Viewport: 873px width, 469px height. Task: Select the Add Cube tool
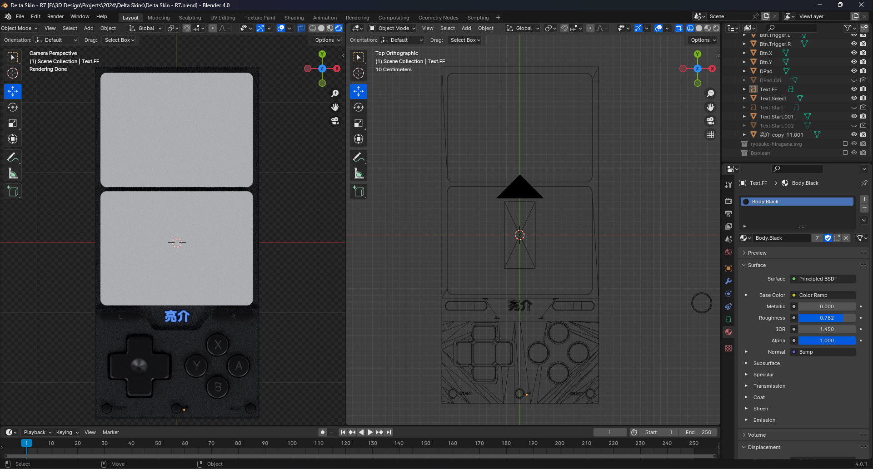pos(13,191)
